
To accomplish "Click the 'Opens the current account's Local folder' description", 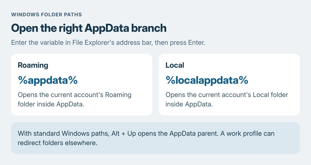I will click(x=227, y=99).
